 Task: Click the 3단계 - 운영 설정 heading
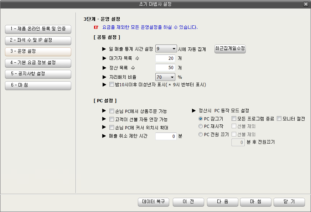click(102, 19)
